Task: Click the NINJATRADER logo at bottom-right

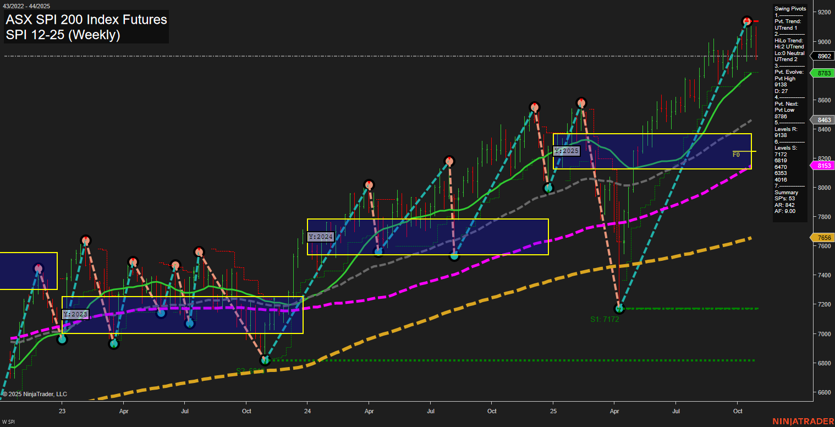Action: (x=803, y=421)
